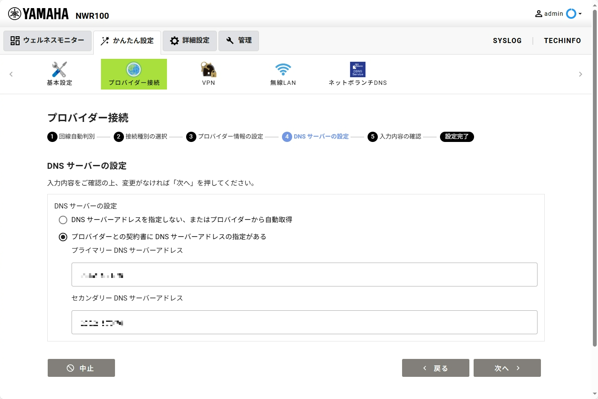Screen dimensions: 598x399
Task: Open the SYSLOG link
Action: (507, 41)
